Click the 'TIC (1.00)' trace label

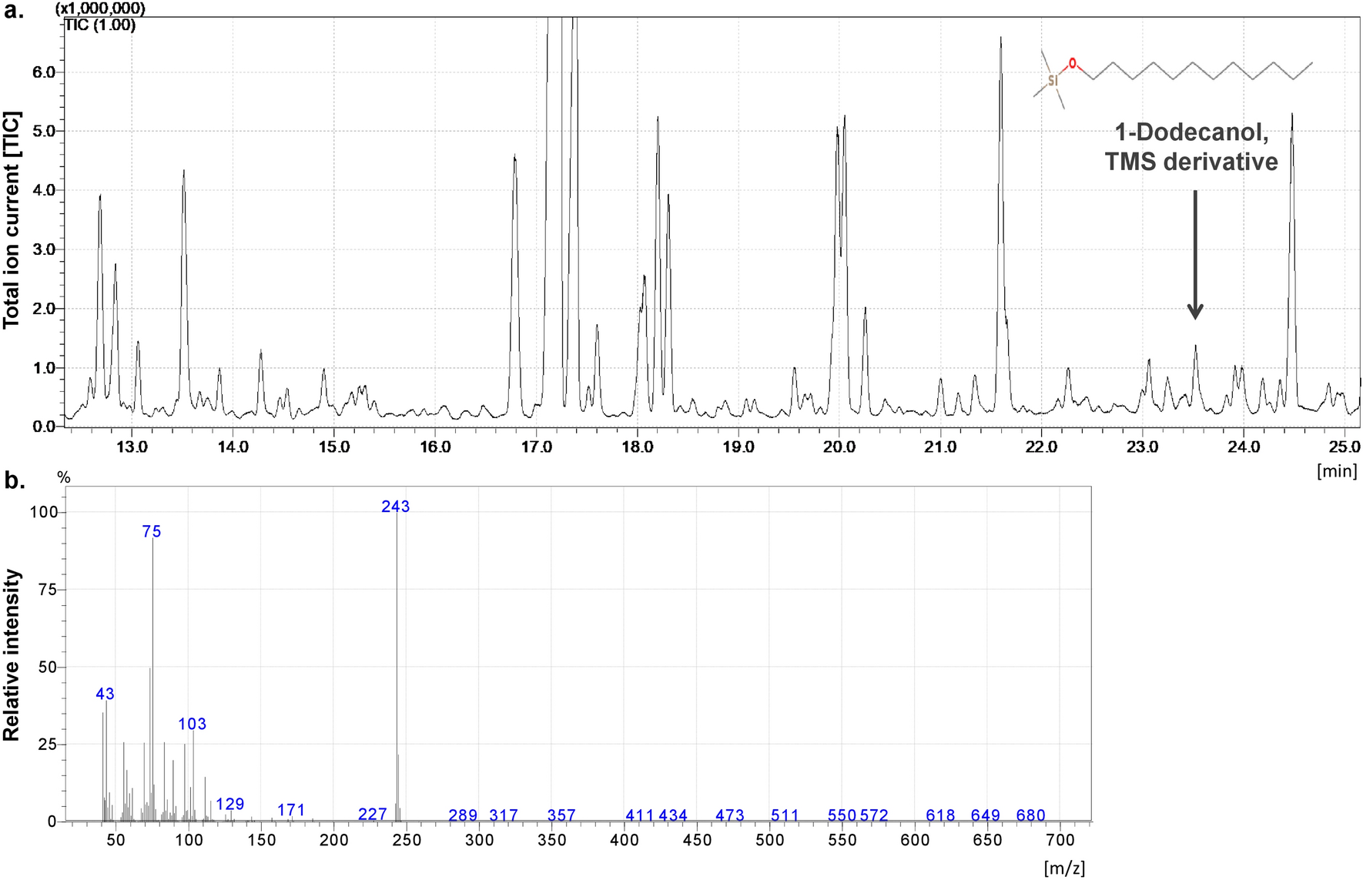tap(100, 25)
